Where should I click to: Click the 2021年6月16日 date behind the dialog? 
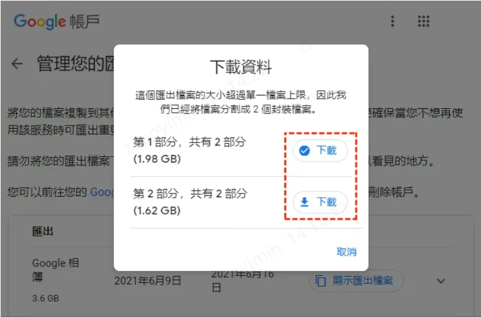tap(242, 281)
